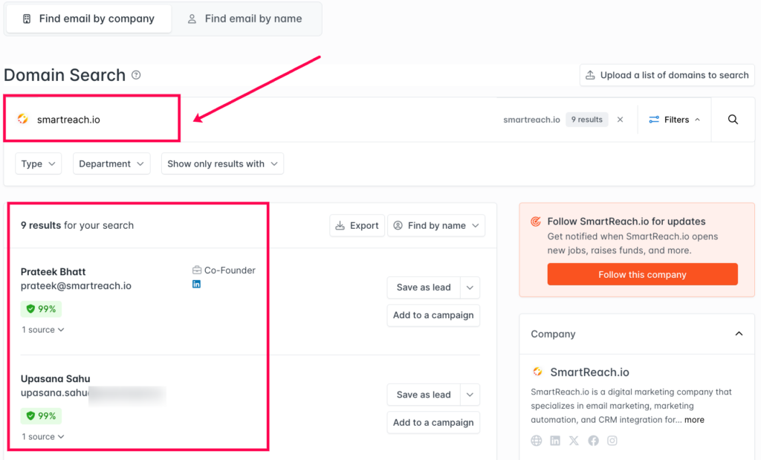Click Follow this company button
Image resolution: width=761 pixels, height=460 pixels.
(x=642, y=274)
